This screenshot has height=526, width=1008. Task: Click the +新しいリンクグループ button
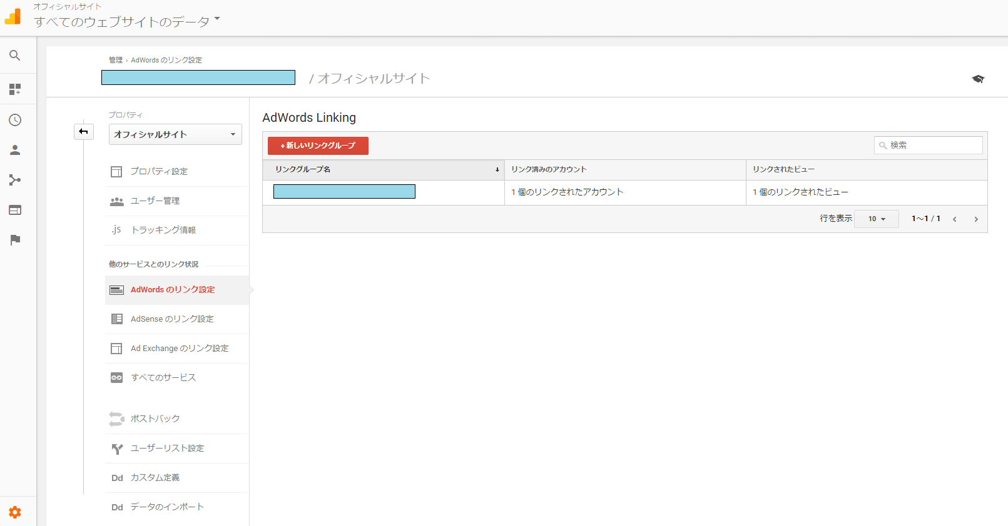pyautogui.click(x=318, y=146)
